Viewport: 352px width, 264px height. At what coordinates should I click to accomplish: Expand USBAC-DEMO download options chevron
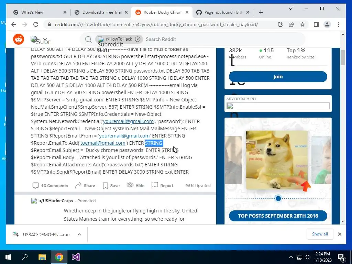click(79, 234)
